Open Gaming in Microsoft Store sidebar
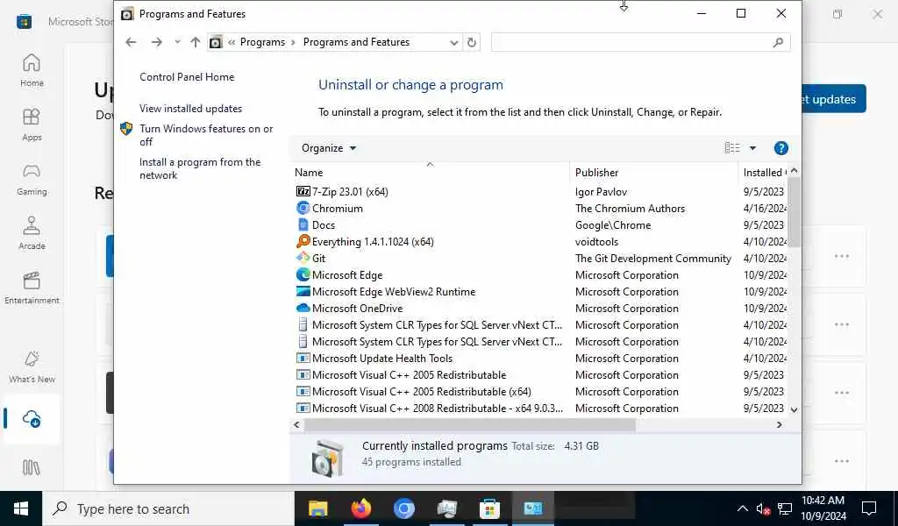 tap(32, 179)
